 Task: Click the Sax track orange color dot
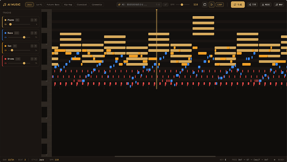(x=5, y=46)
